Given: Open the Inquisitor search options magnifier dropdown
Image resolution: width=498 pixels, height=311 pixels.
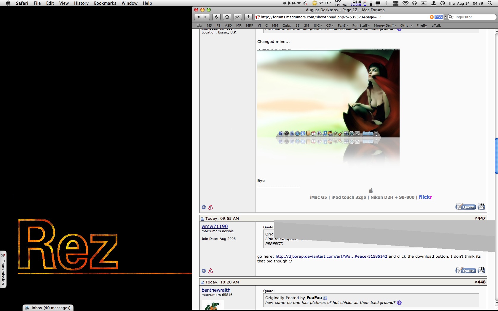Looking at the screenshot, I should [x=451, y=17].
